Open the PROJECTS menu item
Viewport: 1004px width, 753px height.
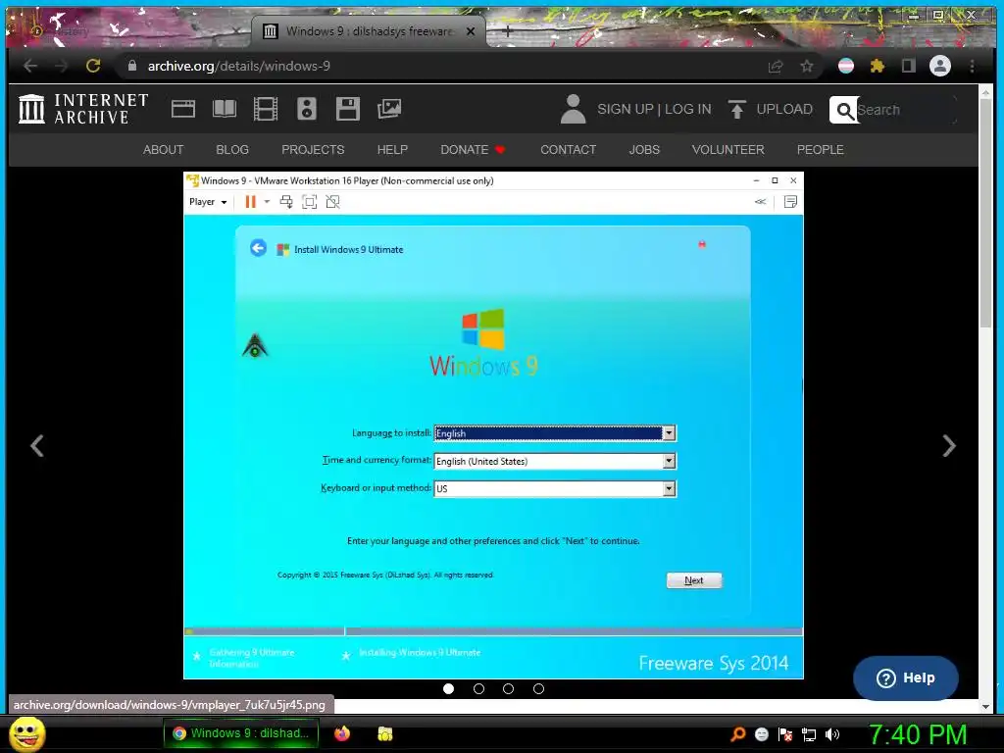click(313, 150)
